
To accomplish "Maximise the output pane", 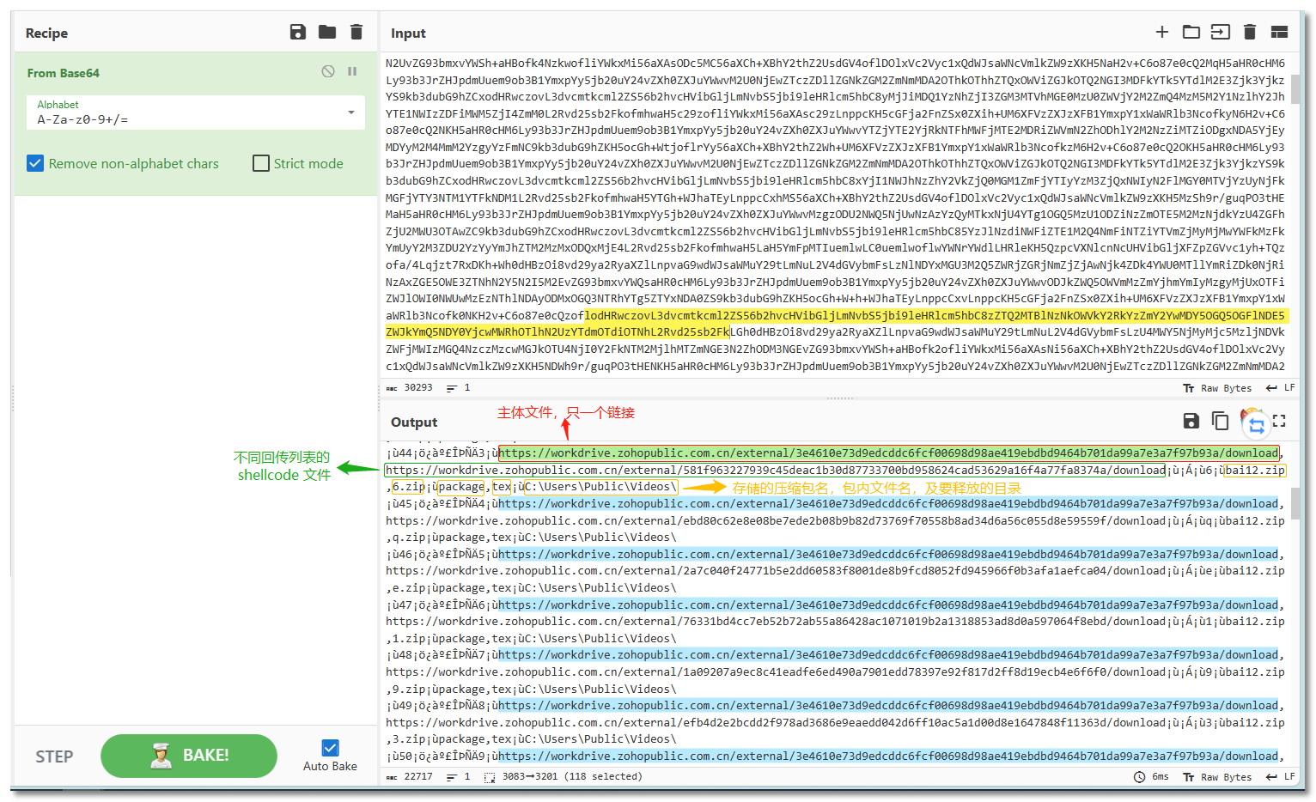I will [x=1279, y=421].
